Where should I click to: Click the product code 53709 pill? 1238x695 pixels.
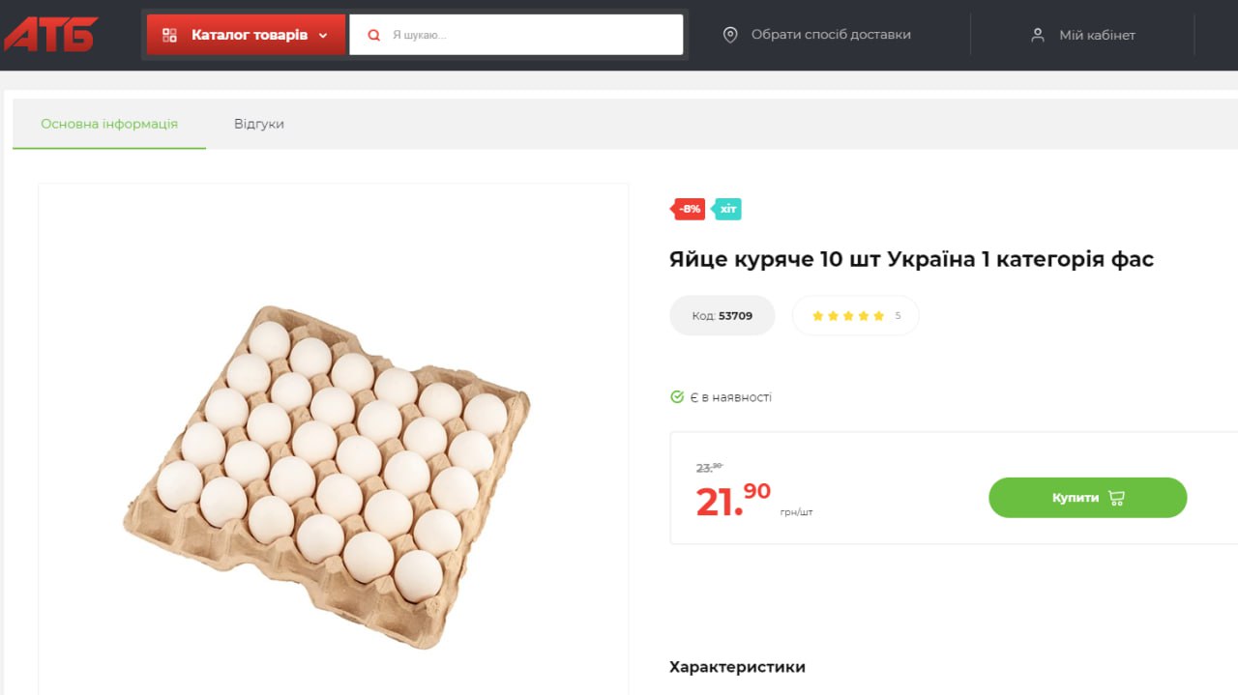[x=722, y=316]
